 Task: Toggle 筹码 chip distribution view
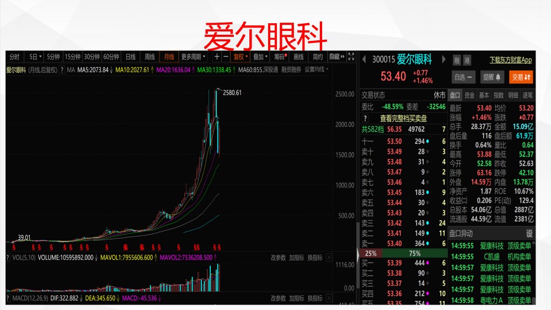tap(280, 57)
